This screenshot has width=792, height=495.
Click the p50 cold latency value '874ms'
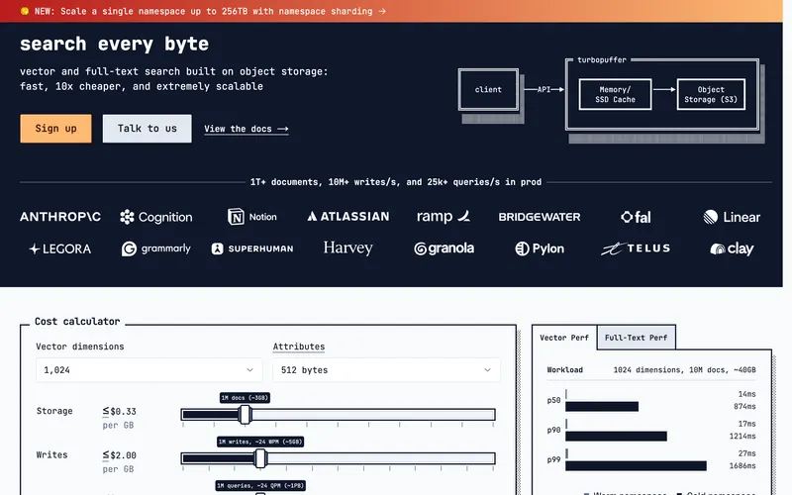click(744, 406)
